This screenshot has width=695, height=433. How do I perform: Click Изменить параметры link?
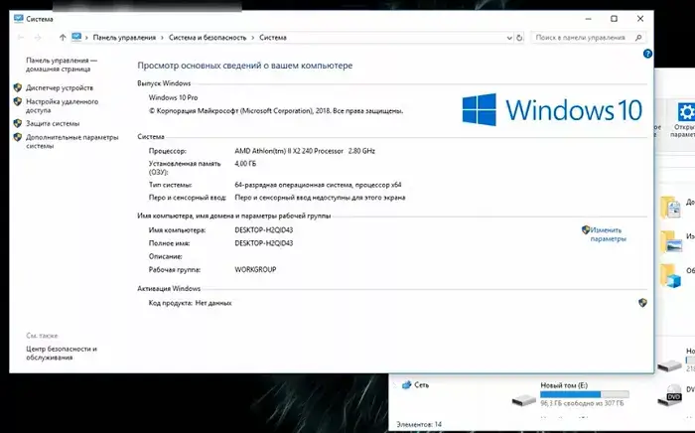coord(608,233)
